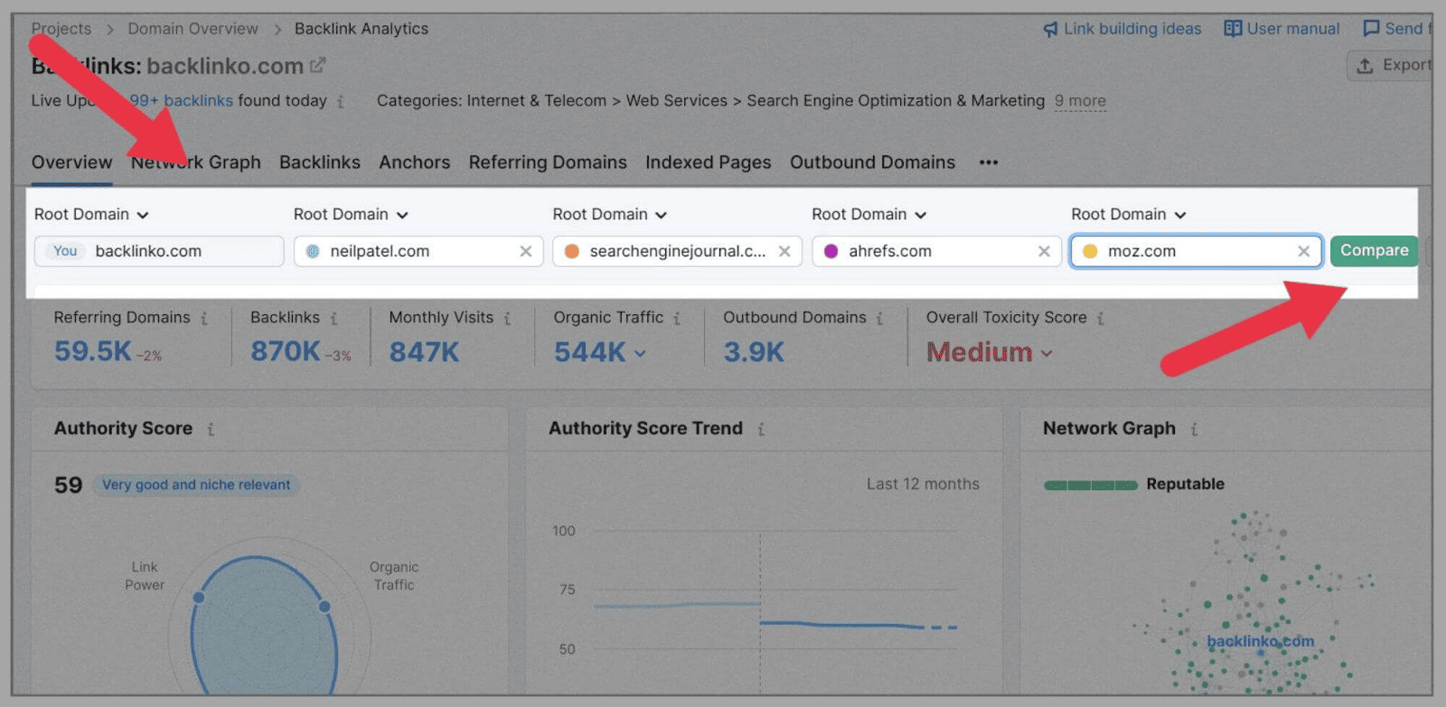Screen dimensions: 1446x707
Task: Click into the moz.com input field
Action: click(1197, 252)
